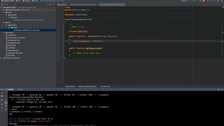Close the run tab with red X icon
The image size is (224, 126).
click(x=2, y=108)
